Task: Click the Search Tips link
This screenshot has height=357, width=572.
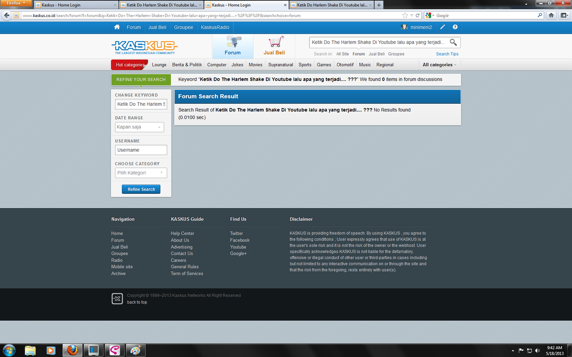Action: point(447,54)
